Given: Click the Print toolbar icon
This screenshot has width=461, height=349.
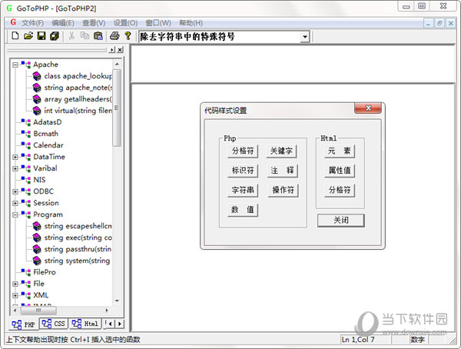Looking at the screenshot, I should click(114, 36).
